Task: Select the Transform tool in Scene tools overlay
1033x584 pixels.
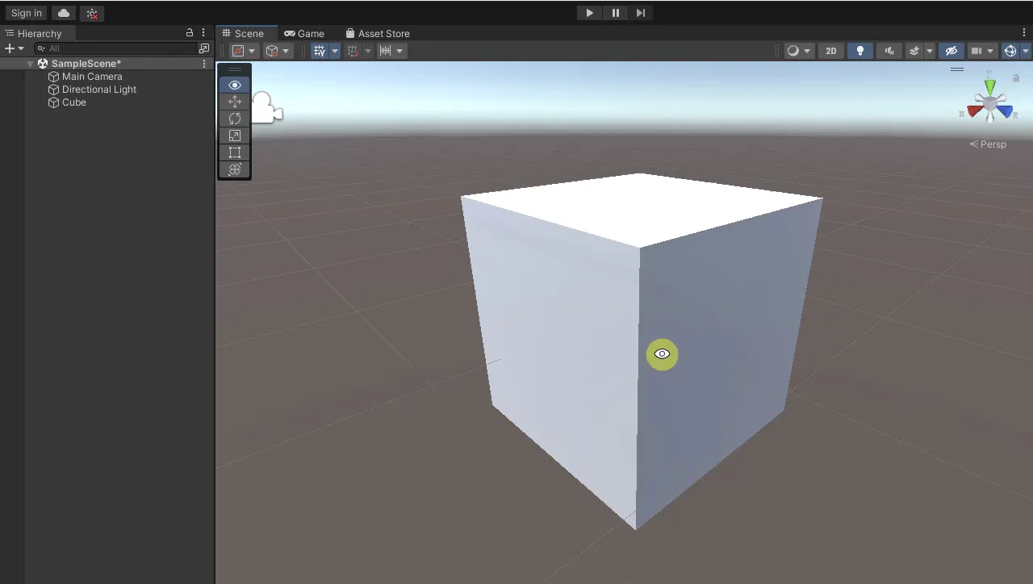Action: click(235, 169)
